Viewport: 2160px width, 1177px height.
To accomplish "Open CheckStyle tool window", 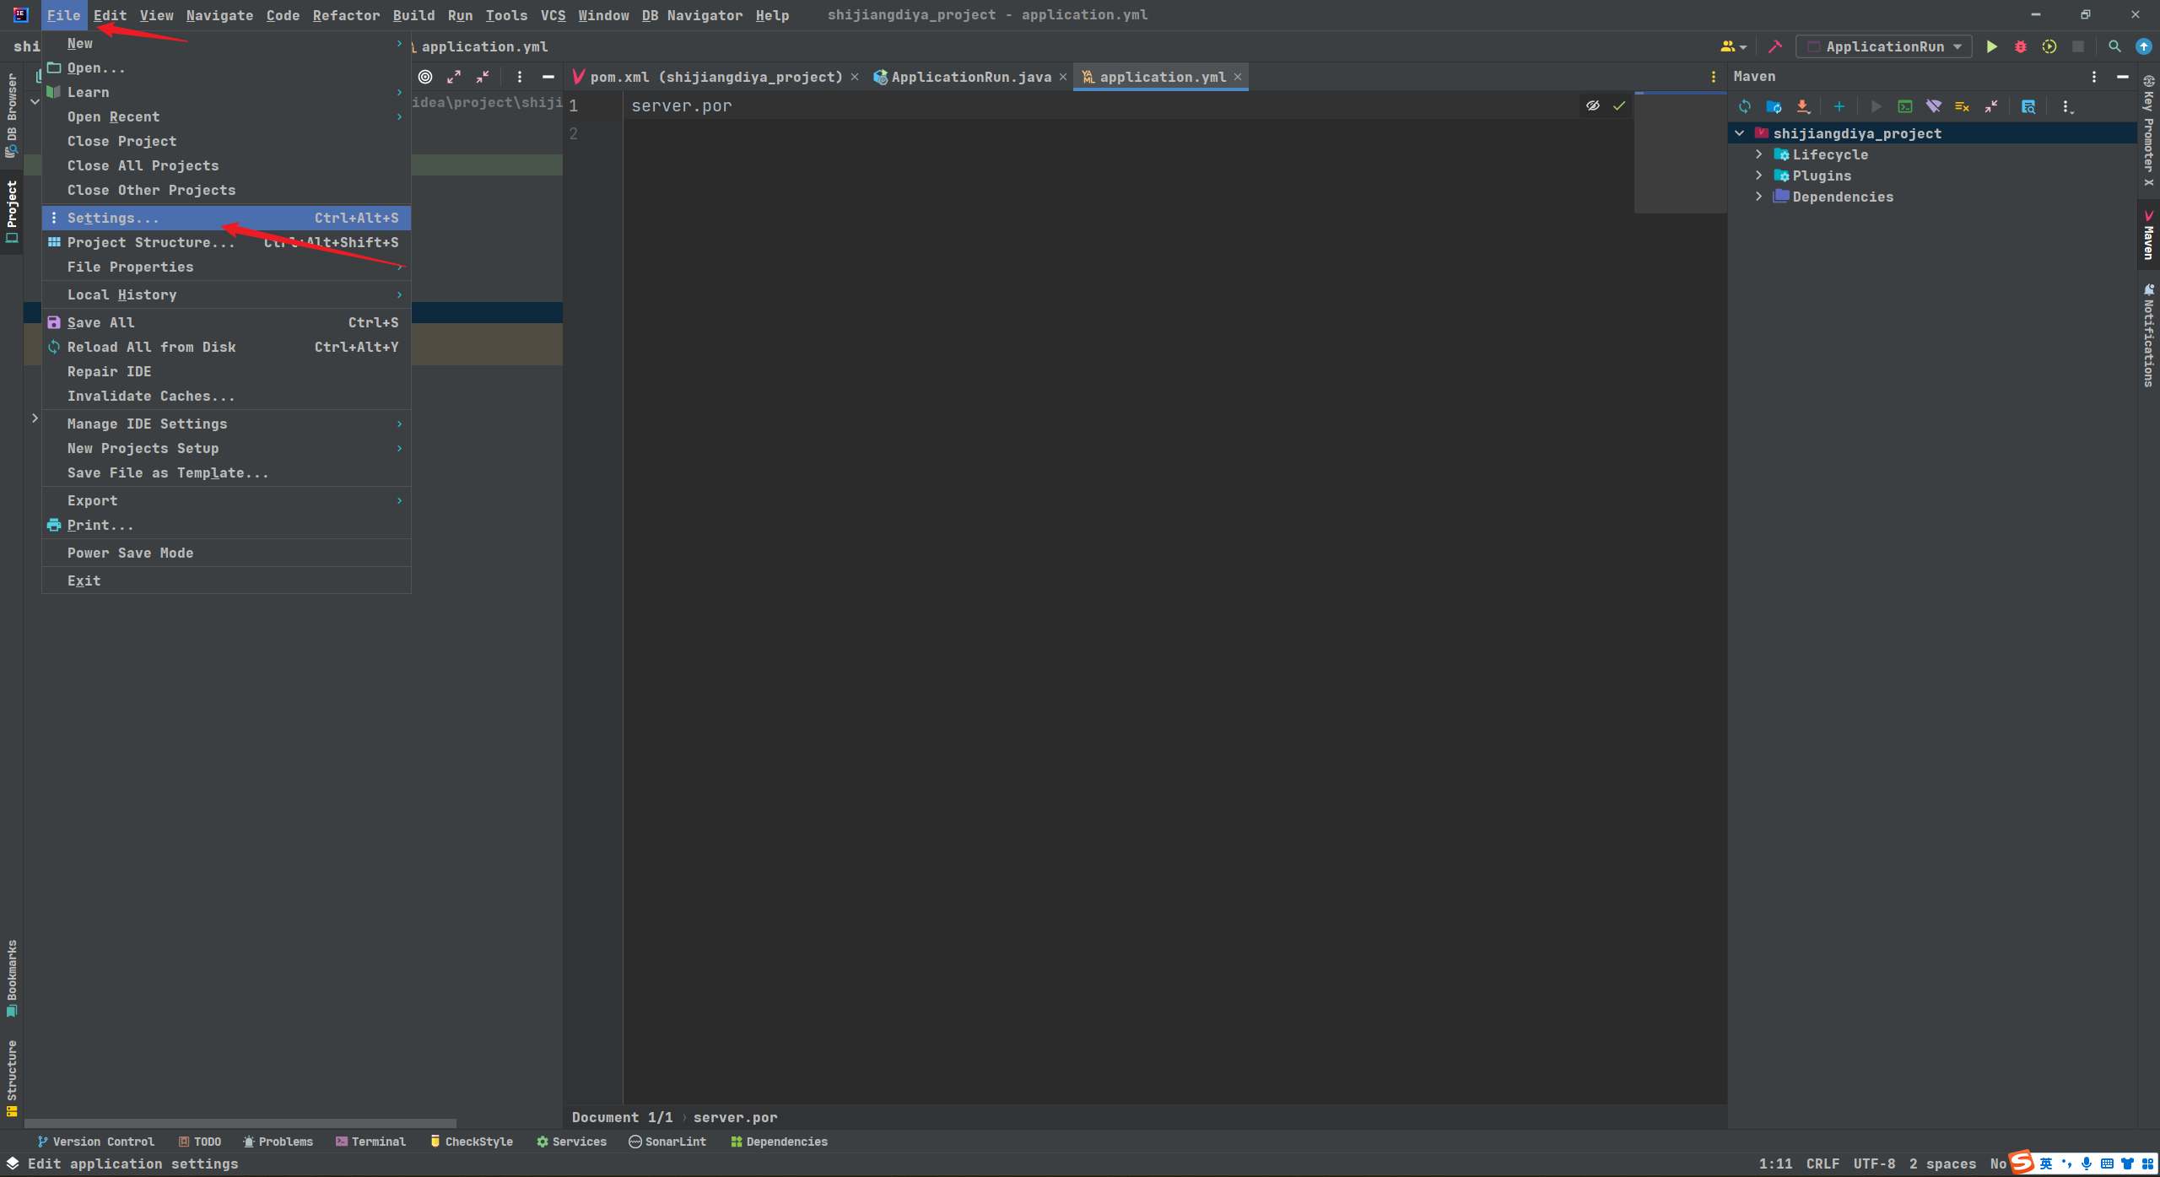I will point(471,1142).
